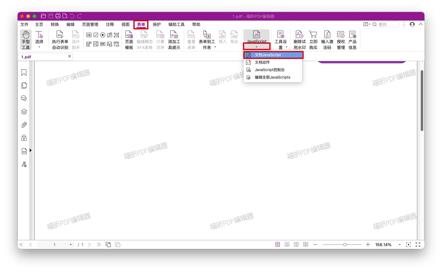
Task: Click the Buy Now (立即购买) cart icon
Action: (x=313, y=40)
